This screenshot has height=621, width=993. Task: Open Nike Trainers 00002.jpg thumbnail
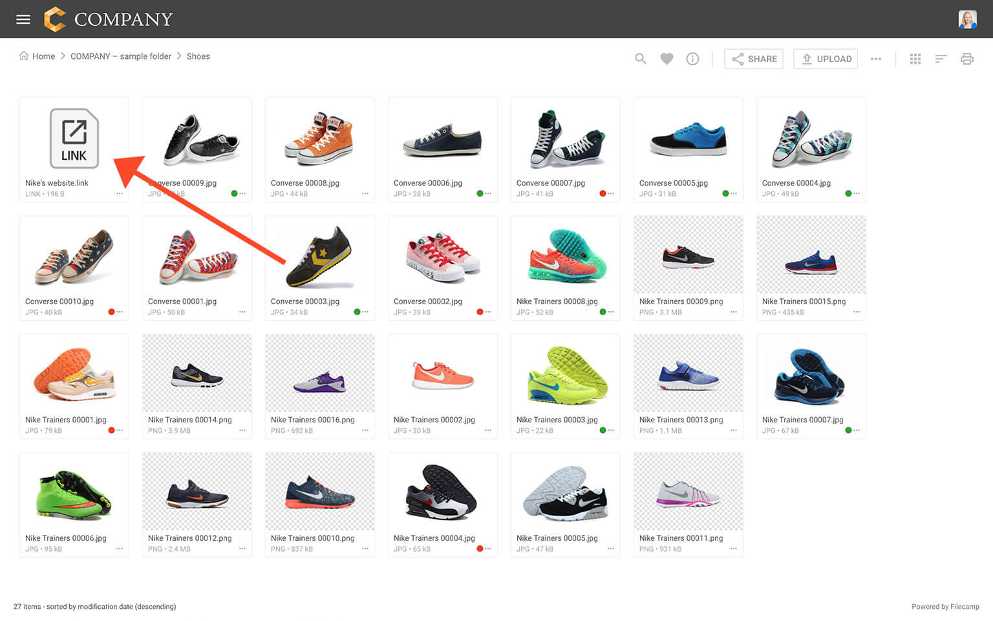pos(443,374)
